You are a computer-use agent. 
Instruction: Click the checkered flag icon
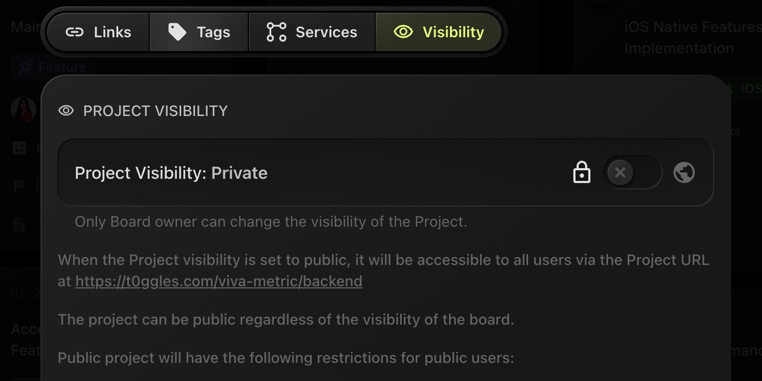point(19,186)
